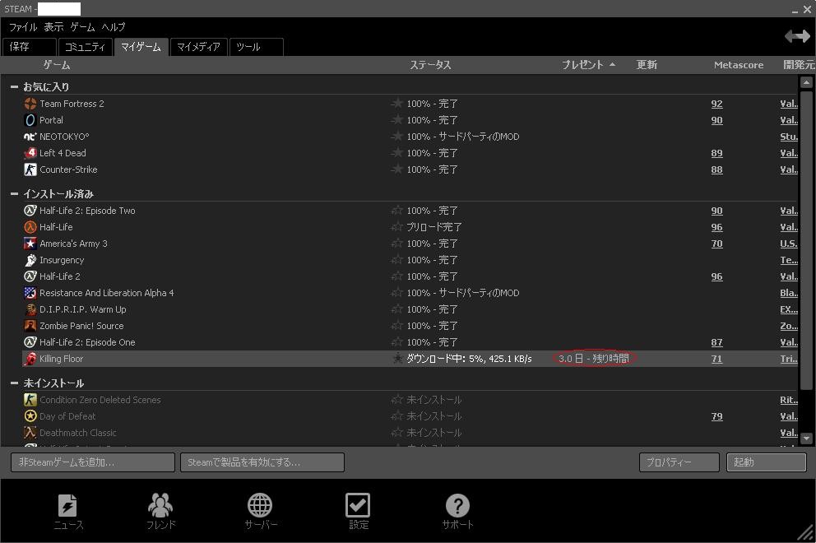Click the Half-Life 2 game icon
The height and width of the screenshot is (543, 816).
tap(30, 276)
